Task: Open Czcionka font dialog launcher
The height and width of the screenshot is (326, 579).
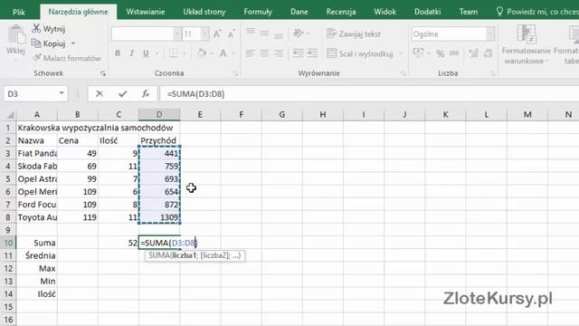Action: tap(235, 73)
